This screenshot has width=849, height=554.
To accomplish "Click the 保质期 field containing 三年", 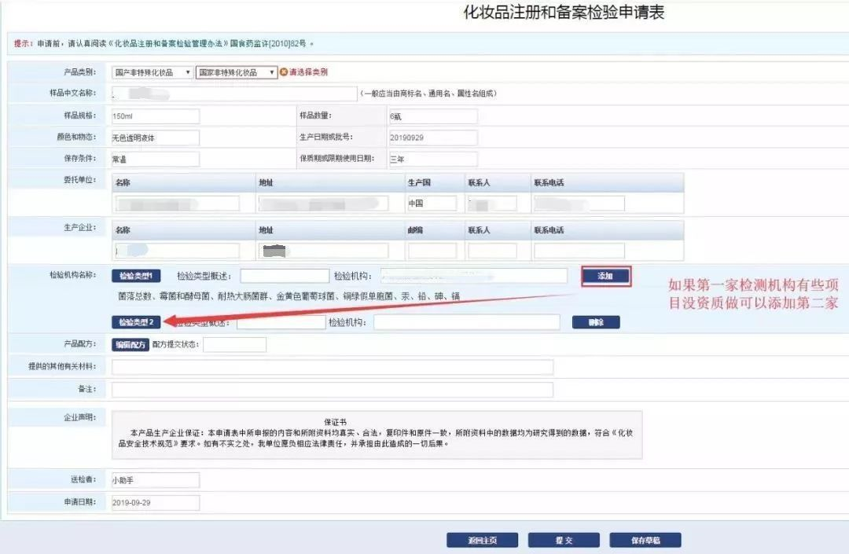I will tap(432, 159).
